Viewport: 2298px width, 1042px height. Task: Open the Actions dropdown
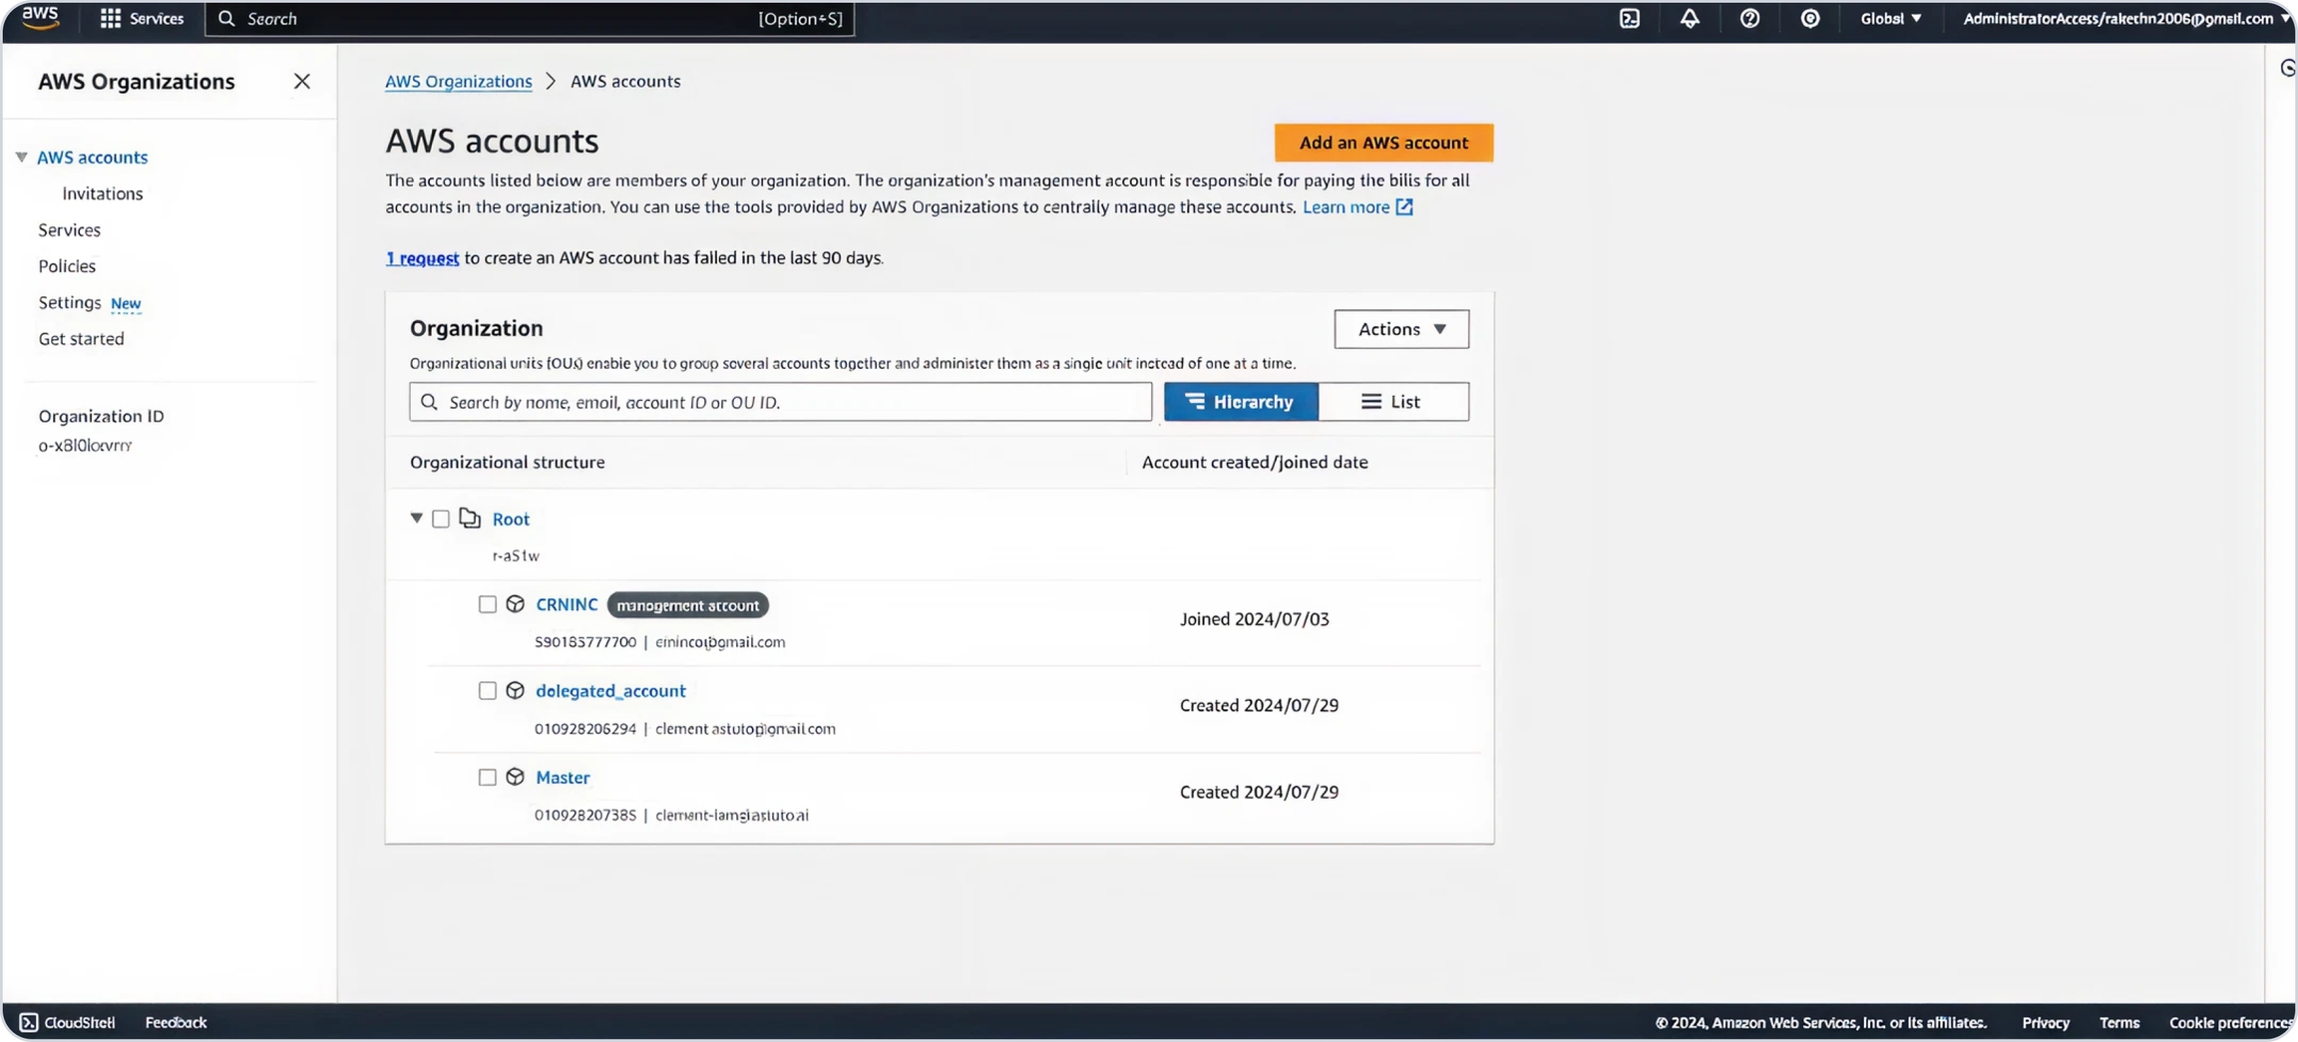[x=1400, y=329]
